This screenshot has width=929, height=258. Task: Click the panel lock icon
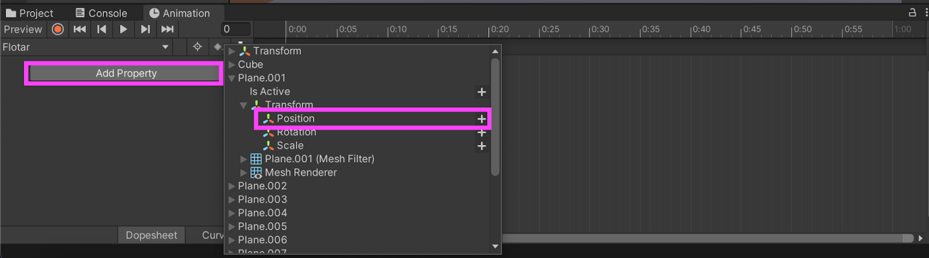point(912,12)
